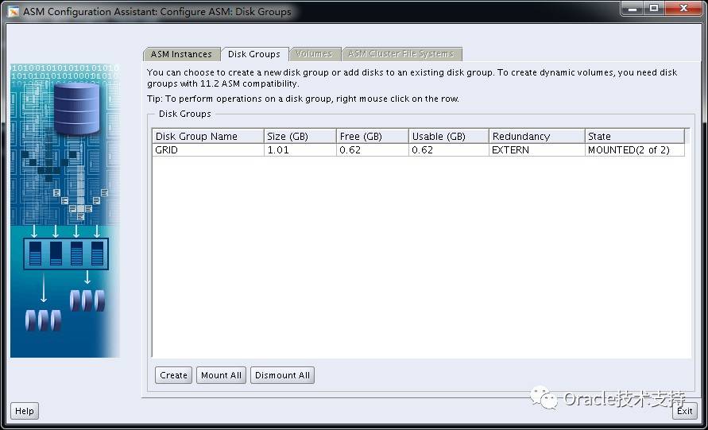Click the State column header

pyautogui.click(x=634, y=137)
